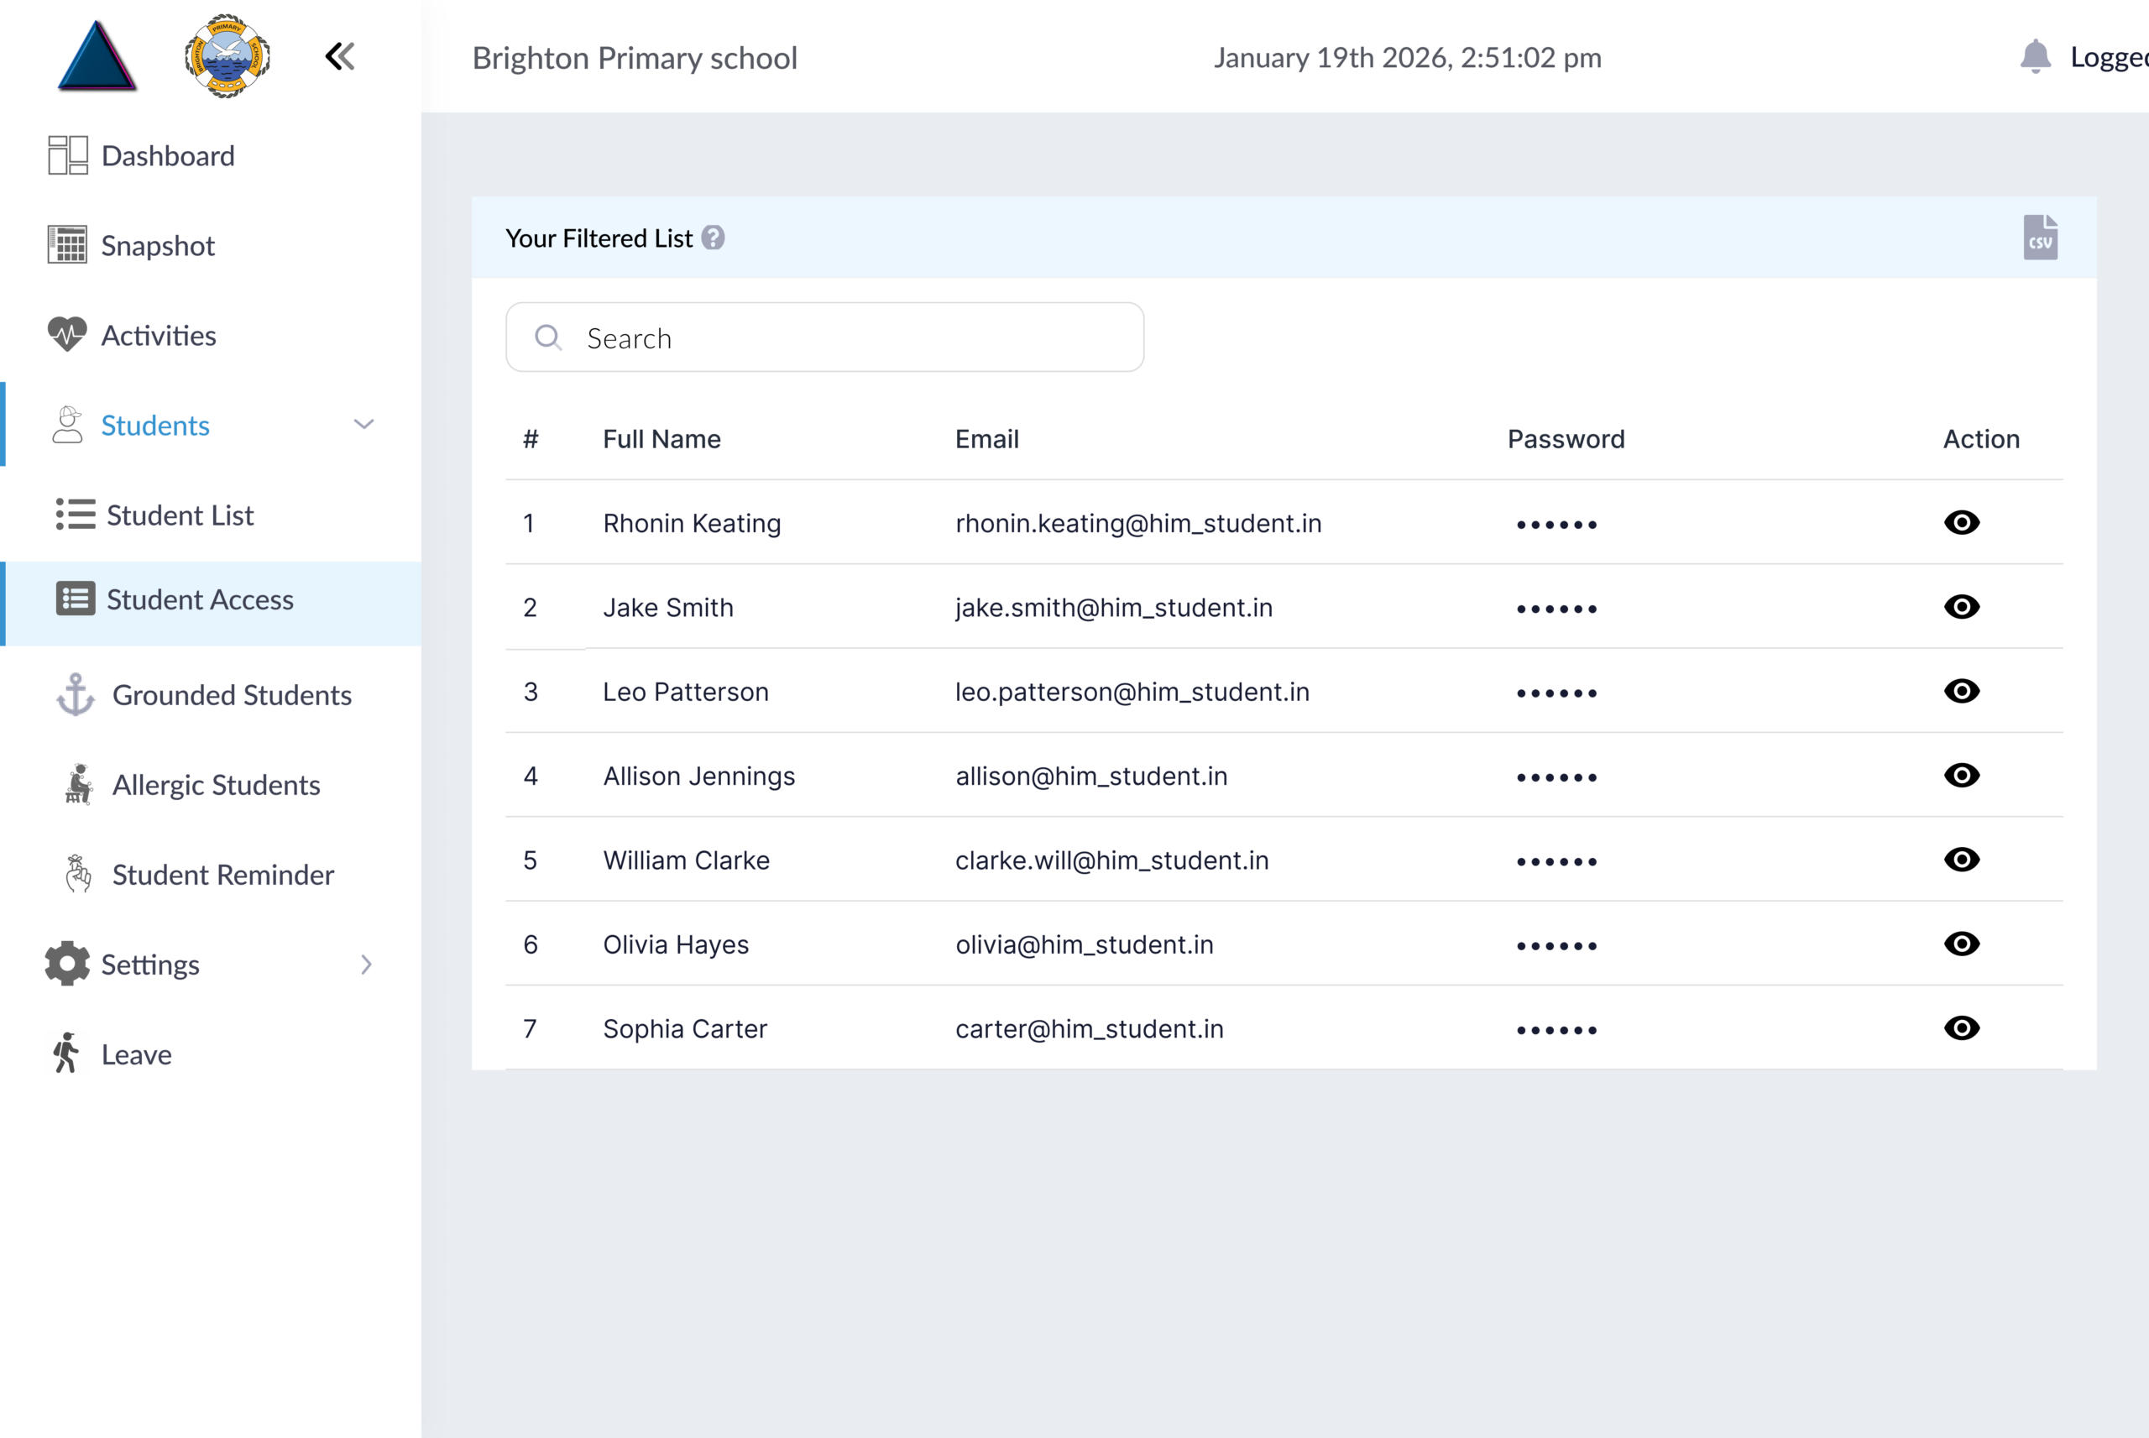Reveal Rhonin Keating's password

(1961, 523)
